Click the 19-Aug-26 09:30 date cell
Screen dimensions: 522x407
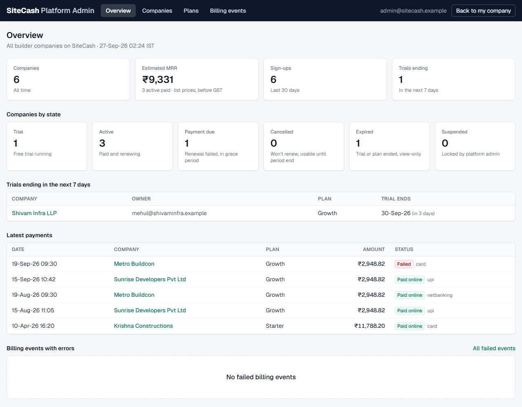click(x=34, y=295)
